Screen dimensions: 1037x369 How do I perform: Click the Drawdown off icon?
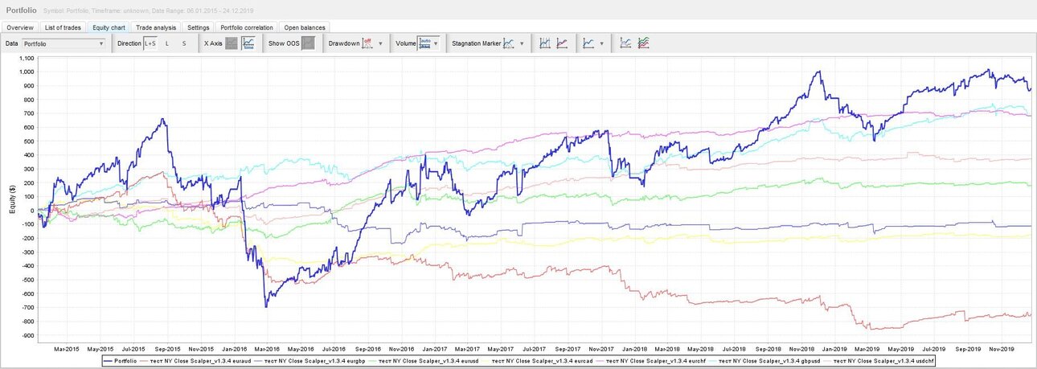pyautogui.click(x=367, y=43)
